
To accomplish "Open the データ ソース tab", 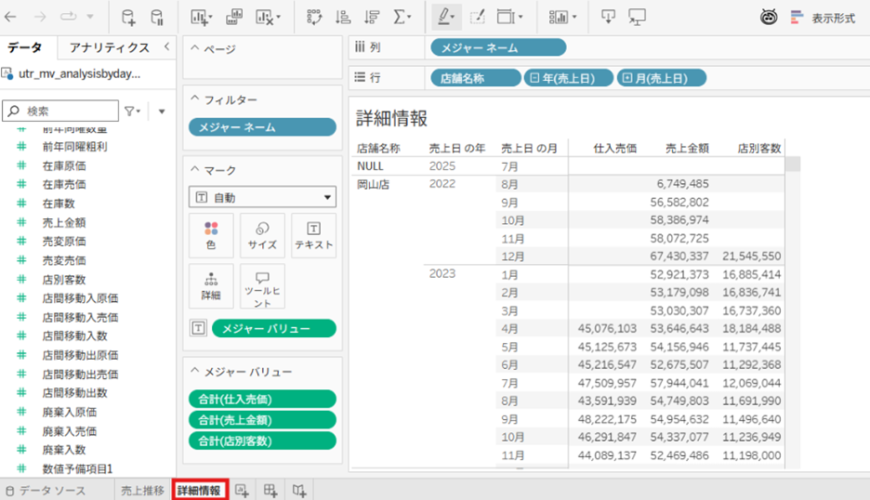I will point(46,491).
